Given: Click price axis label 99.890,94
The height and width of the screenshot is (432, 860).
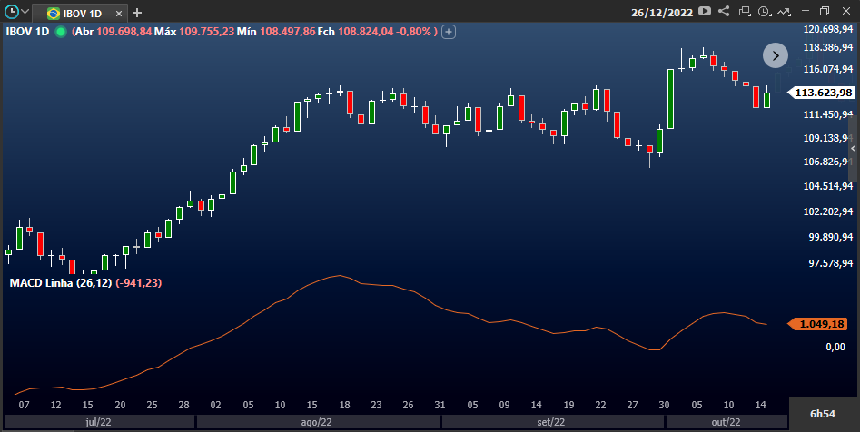Looking at the screenshot, I should 830,237.
